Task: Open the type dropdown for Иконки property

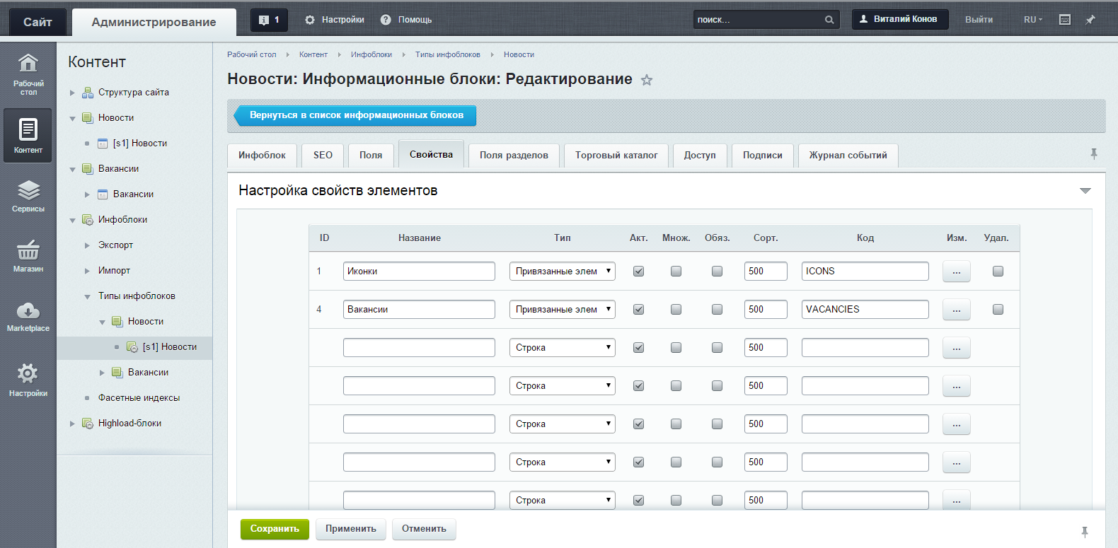Action: click(562, 272)
